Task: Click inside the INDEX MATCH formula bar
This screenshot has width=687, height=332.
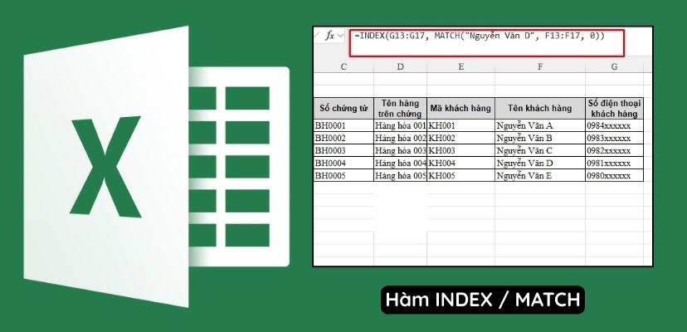Action: [x=486, y=43]
